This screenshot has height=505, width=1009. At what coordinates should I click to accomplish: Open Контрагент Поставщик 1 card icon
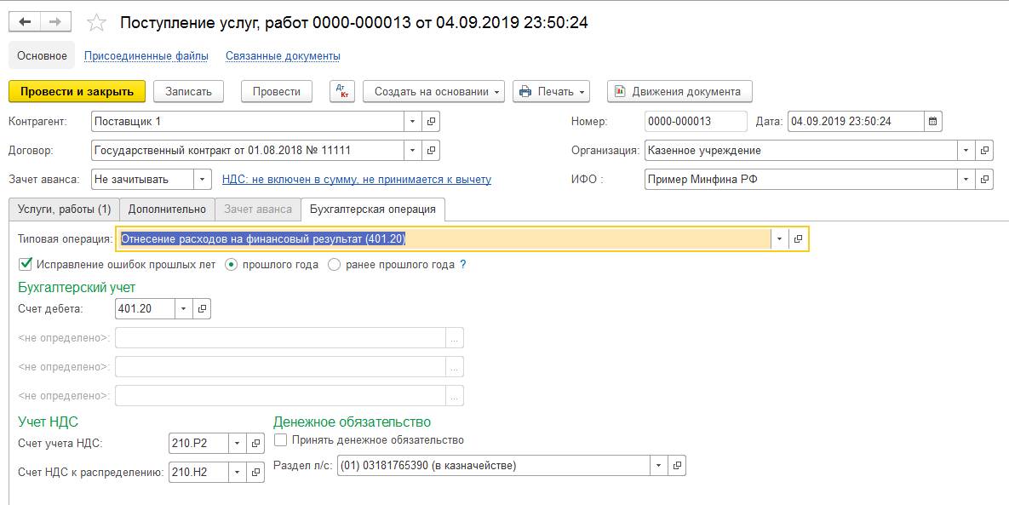431,121
